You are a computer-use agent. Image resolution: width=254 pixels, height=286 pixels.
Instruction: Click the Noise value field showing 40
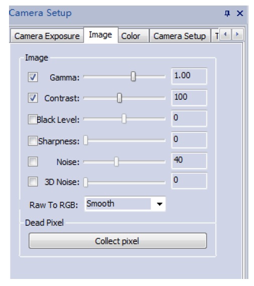click(189, 161)
